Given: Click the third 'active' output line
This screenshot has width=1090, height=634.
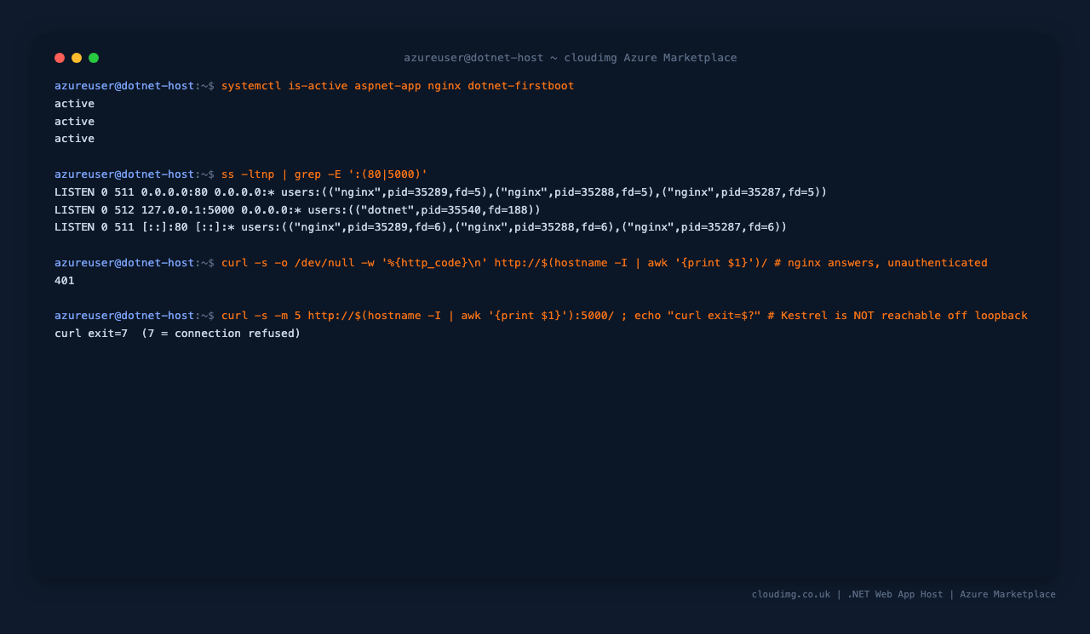Looking at the screenshot, I should click(x=75, y=139).
